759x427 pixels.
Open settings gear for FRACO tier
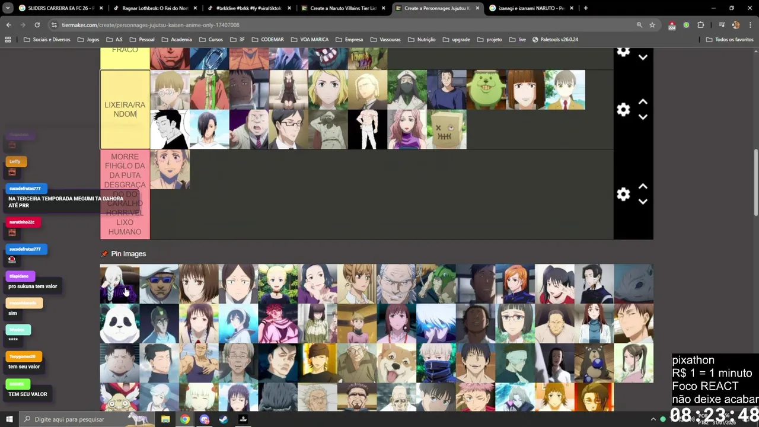coord(623,52)
